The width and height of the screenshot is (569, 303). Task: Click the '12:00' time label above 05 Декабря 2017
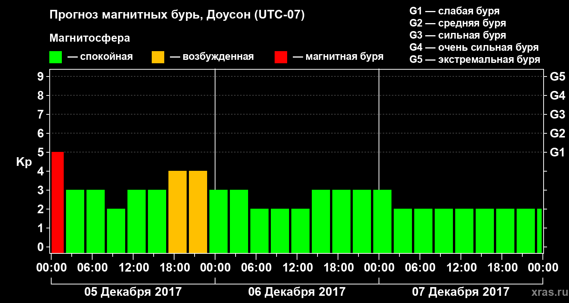click(133, 268)
